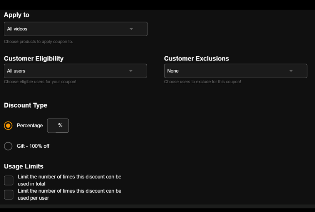Screen dimensions: 315x212
Task: Click the arrow icon in All videos field
Action: [131, 29]
